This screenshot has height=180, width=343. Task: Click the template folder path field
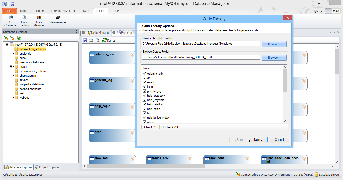[201, 44]
